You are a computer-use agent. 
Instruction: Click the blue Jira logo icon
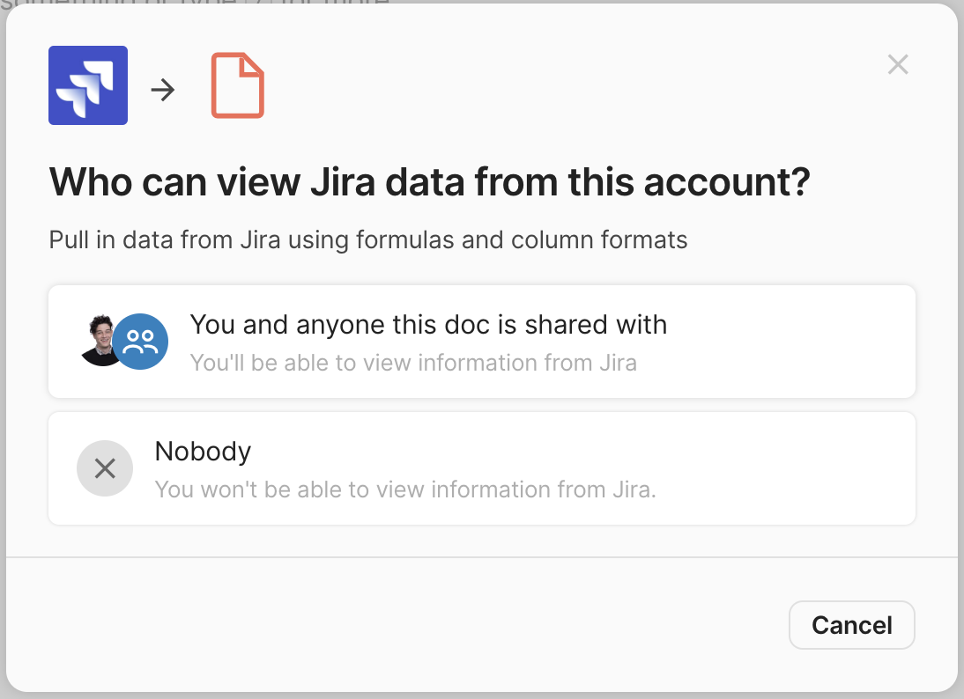click(88, 85)
